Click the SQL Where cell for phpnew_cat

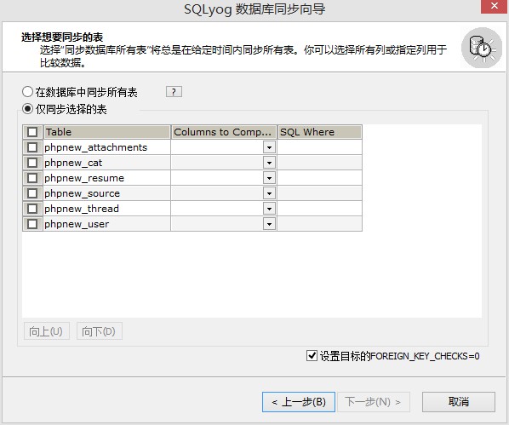pos(319,163)
